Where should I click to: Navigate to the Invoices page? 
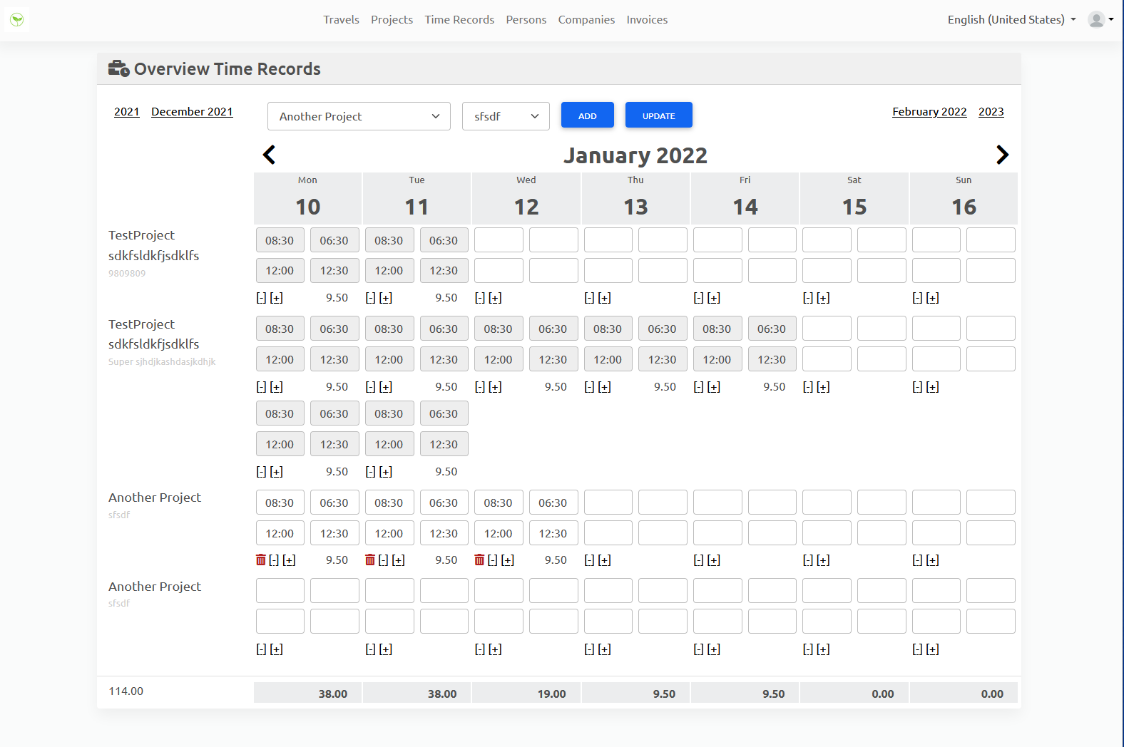(x=647, y=20)
